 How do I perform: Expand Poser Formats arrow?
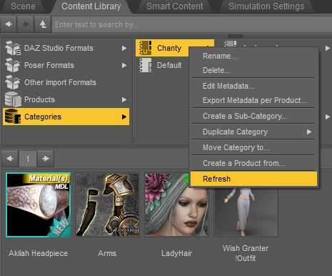(x=124, y=65)
